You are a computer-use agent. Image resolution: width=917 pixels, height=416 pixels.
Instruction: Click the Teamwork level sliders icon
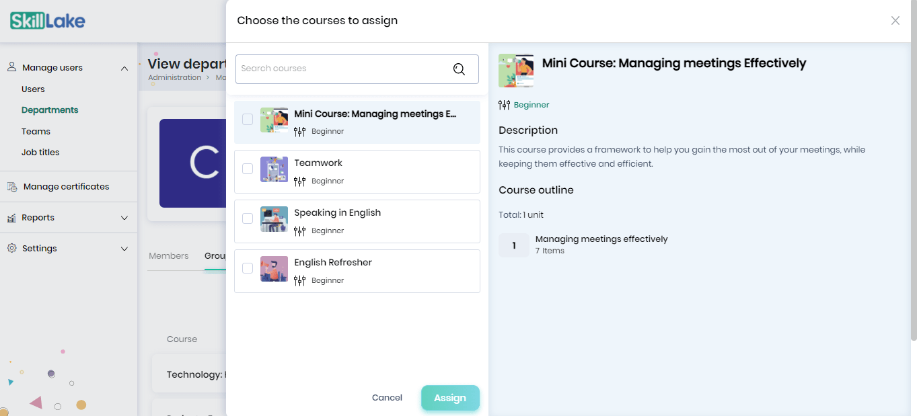300,181
